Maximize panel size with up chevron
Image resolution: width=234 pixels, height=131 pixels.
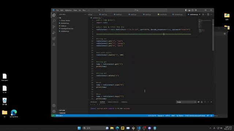(208, 102)
